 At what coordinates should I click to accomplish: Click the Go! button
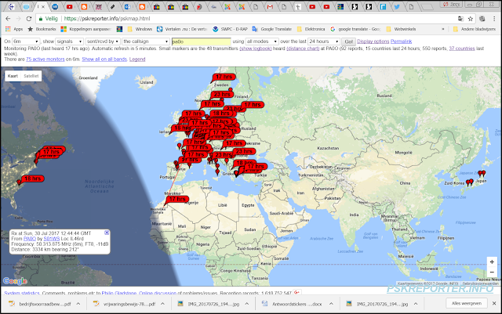tap(348, 42)
